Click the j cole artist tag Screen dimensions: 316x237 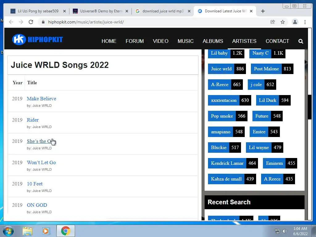pos(262,85)
